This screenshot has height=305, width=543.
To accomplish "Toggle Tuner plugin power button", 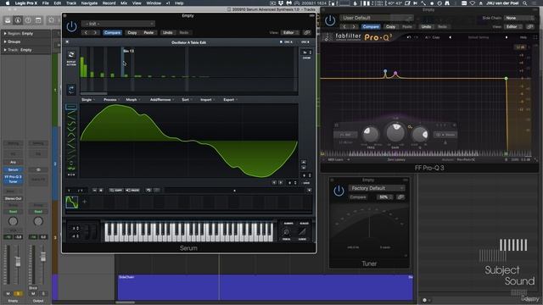I will tap(339, 191).
